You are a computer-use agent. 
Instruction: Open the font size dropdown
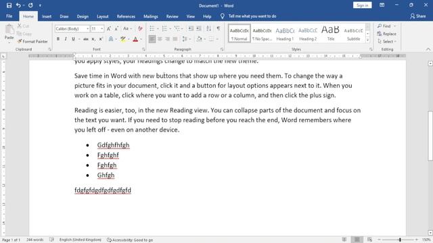point(102,28)
